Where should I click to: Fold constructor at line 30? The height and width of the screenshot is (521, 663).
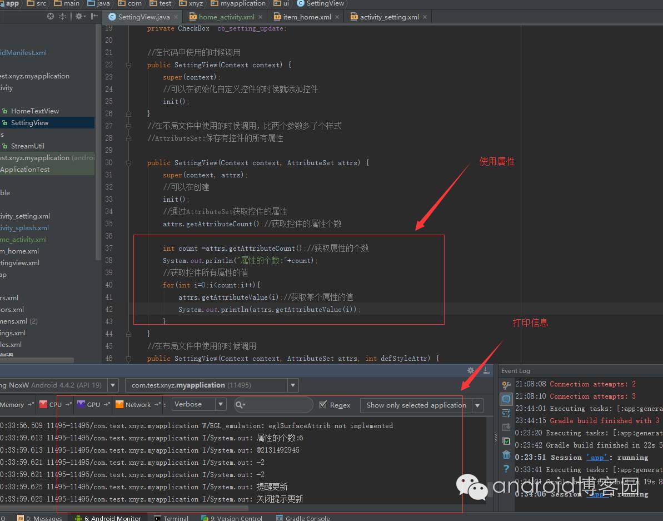pyautogui.click(x=128, y=163)
